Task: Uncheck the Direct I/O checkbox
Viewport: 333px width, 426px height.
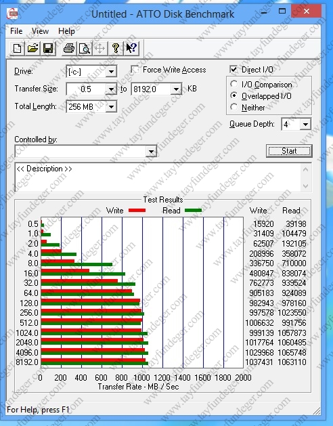Action: click(234, 70)
